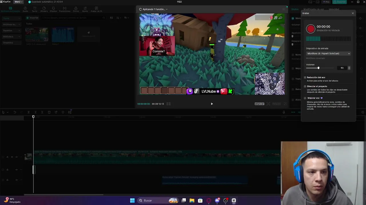Play the preview video
This screenshot has width=366, height=205.
click(x=212, y=104)
